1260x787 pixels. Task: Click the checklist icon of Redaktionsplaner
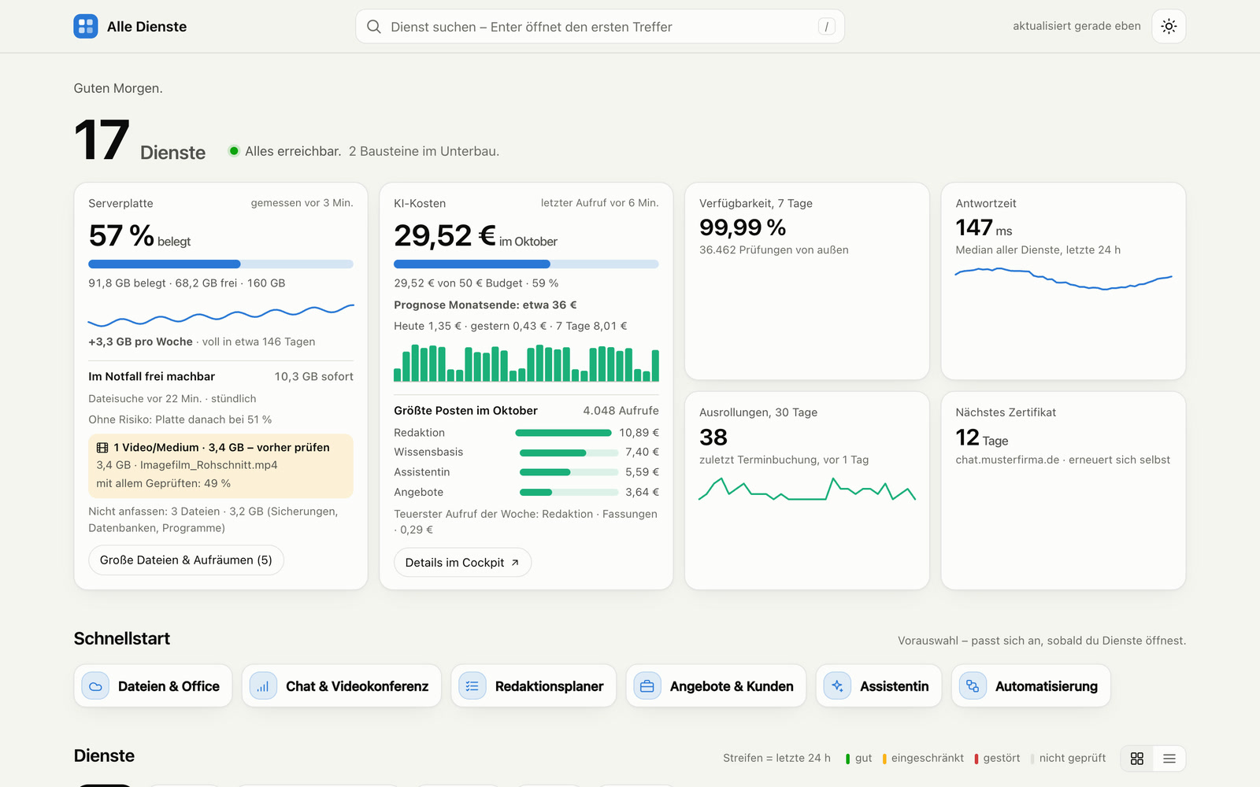point(472,686)
